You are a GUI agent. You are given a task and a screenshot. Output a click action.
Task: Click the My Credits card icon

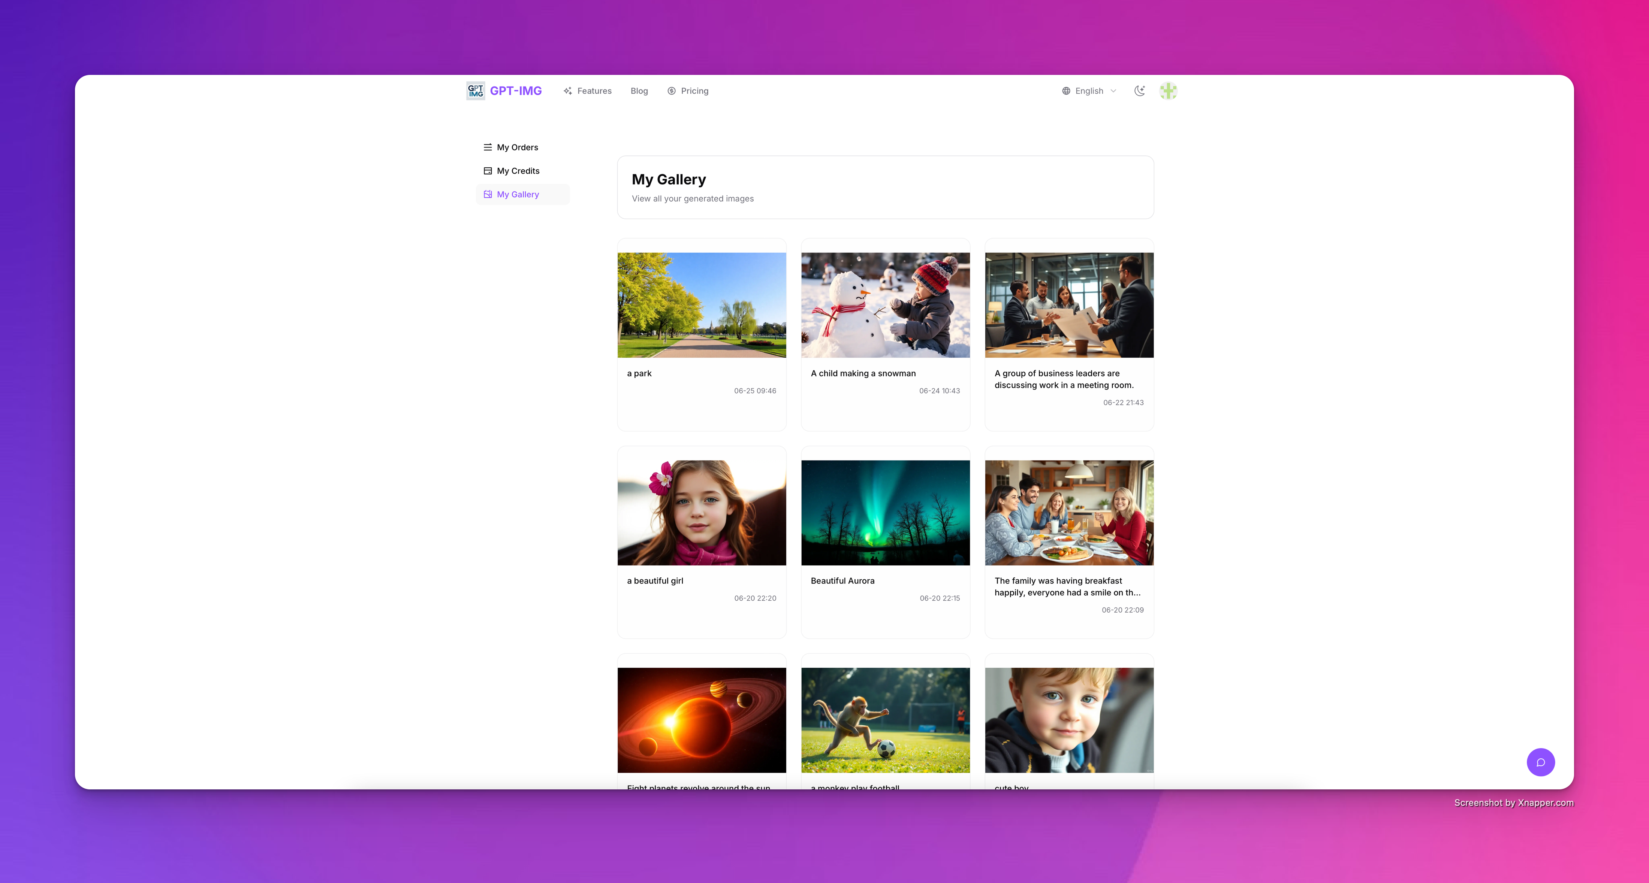tap(487, 171)
